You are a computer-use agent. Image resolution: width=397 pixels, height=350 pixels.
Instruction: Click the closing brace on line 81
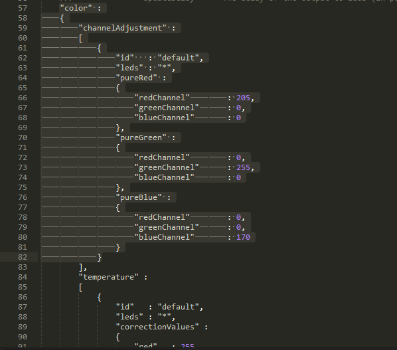pos(118,247)
